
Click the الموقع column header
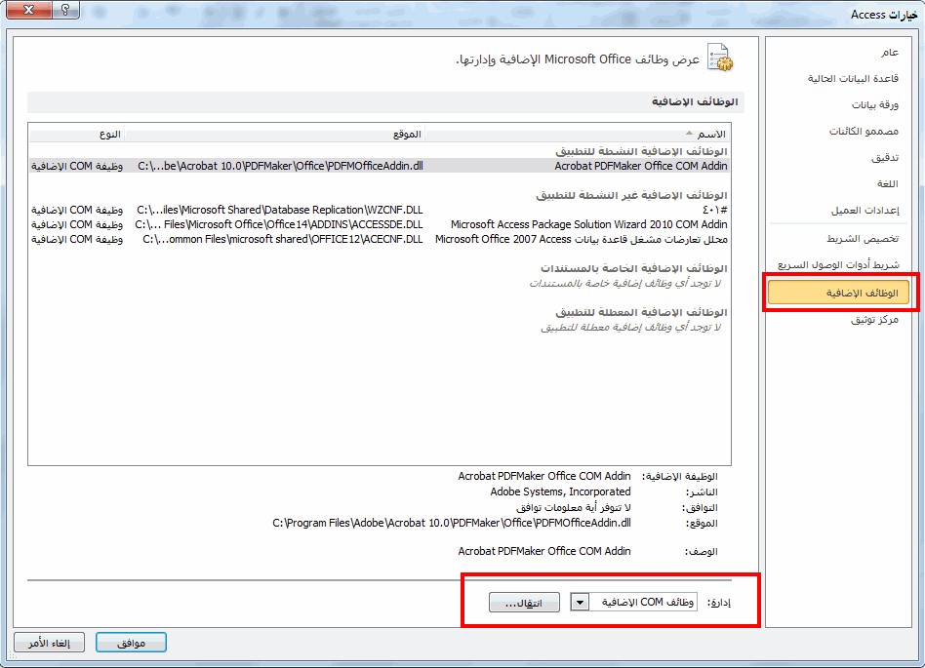275,135
